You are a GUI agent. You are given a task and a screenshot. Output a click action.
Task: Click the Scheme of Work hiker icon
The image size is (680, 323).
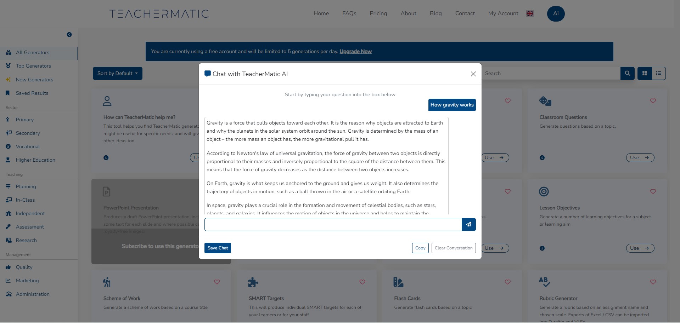(x=107, y=282)
